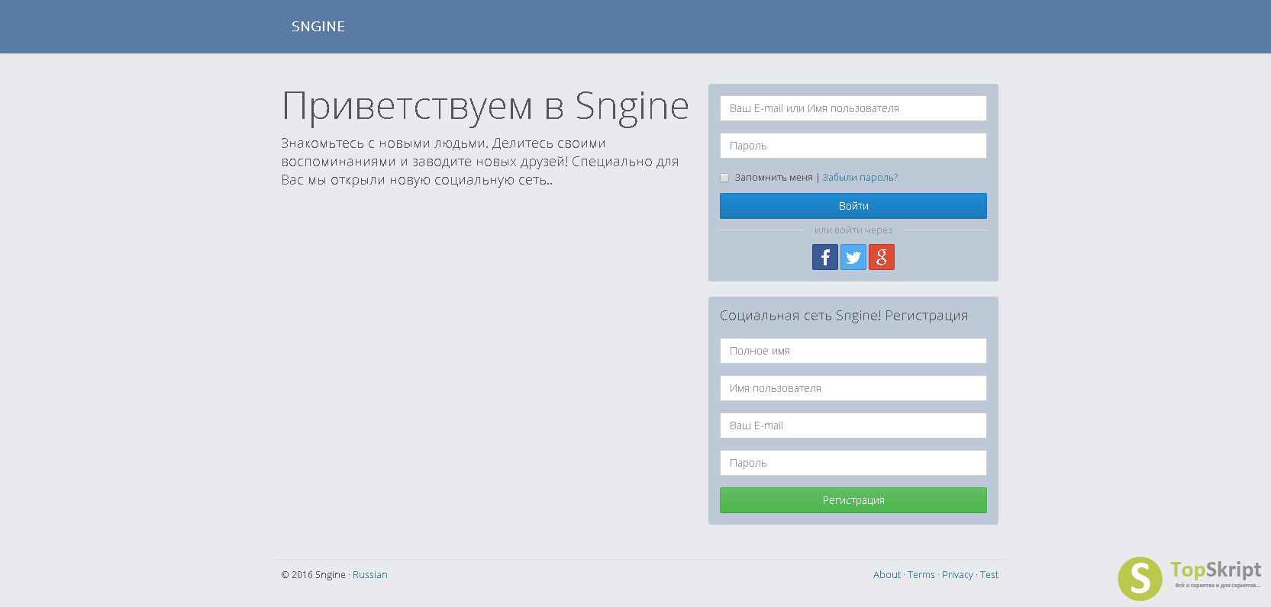The width and height of the screenshot is (1271, 607).
Task: Focus the 'Ваш E-mail или Имя пользователя' login field
Action: pos(853,108)
